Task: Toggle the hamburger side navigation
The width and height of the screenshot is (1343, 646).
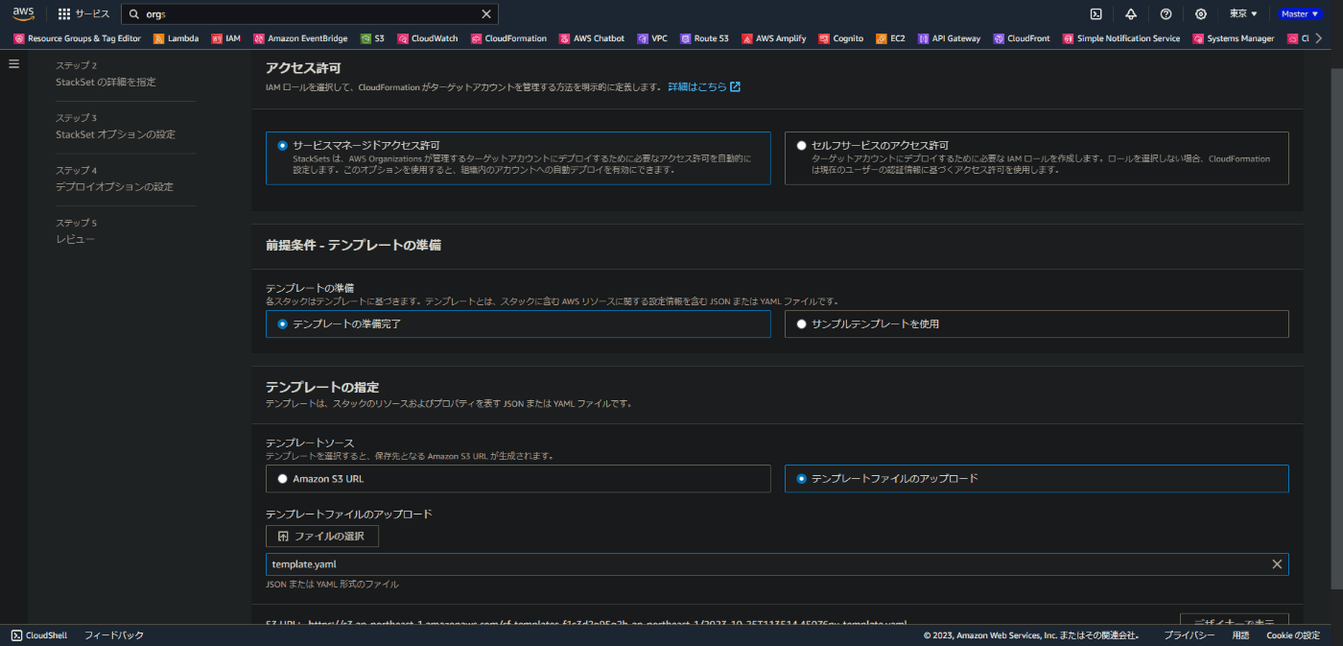Action: point(13,63)
